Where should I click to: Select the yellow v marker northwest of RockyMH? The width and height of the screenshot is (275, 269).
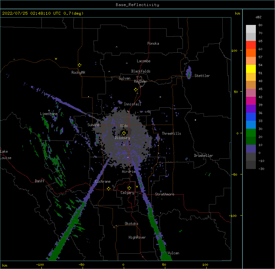click(56, 59)
